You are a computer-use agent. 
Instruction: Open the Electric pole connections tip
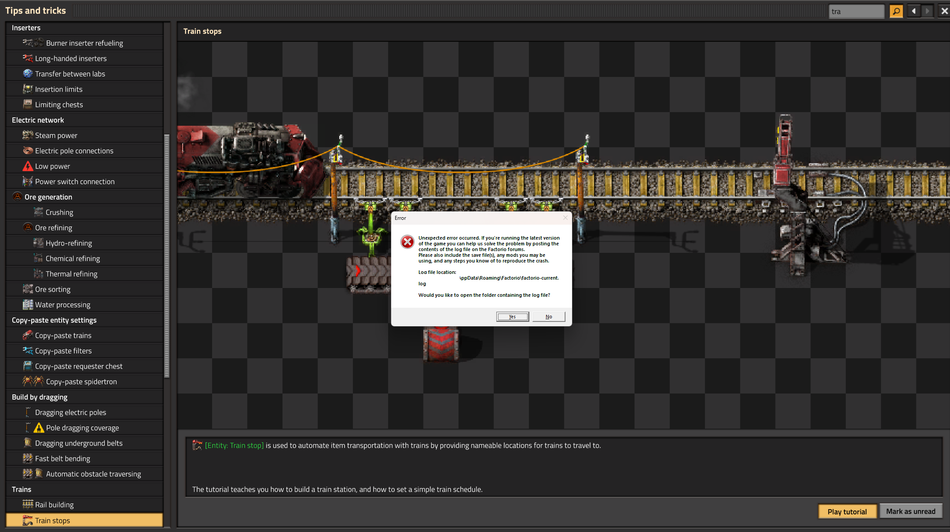74,151
